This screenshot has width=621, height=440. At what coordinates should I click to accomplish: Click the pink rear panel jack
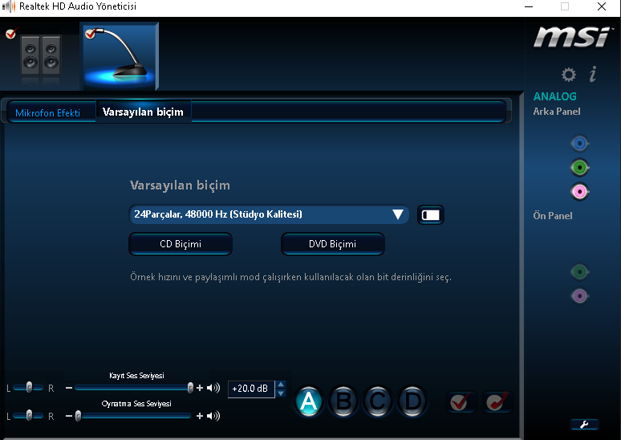(x=580, y=192)
